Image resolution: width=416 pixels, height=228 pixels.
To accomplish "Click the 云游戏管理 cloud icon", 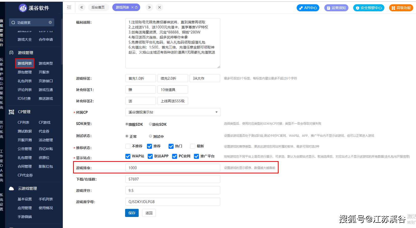I will pos(11,189).
